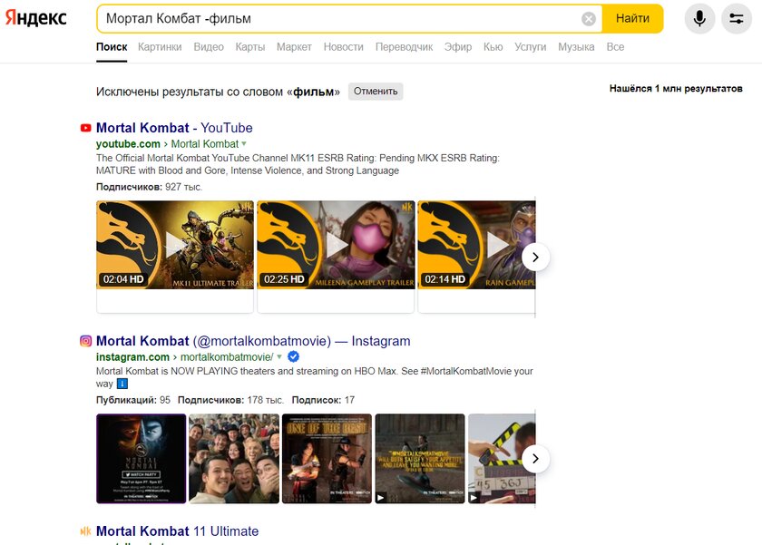The height and width of the screenshot is (545, 762).
Task: Click the Найти search button
Action: [633, 18]
